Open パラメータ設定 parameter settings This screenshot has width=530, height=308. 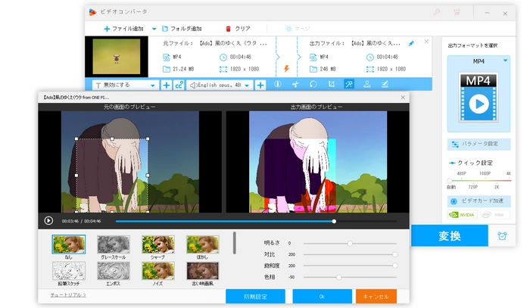pyautogui.click(x=479, y=144)
